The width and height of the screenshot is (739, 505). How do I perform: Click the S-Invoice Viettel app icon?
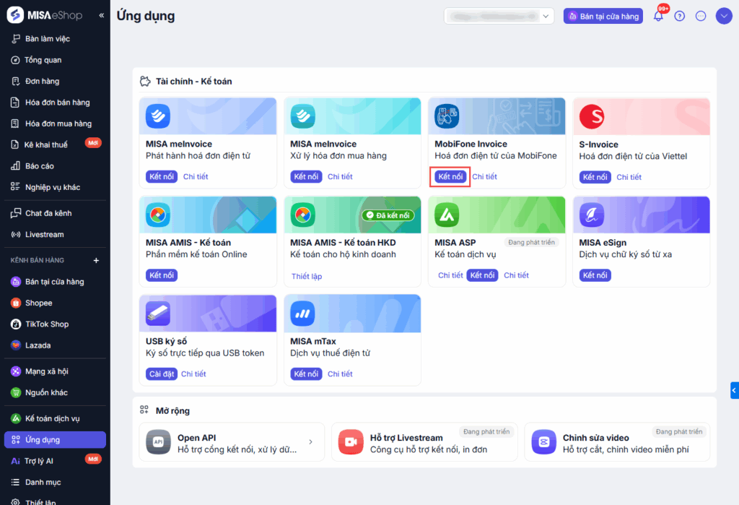click(592, 116)
